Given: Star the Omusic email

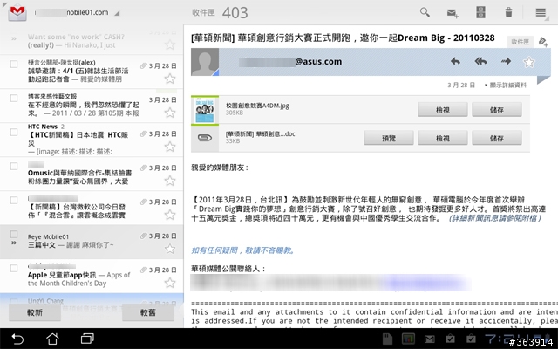Looking at the screenshot, I should tap(170, 181).
